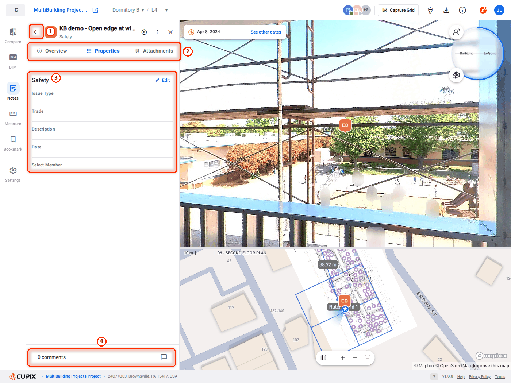The image size is (511, 383).
Task: Locate note using target icon
Action: coord(144,32)
